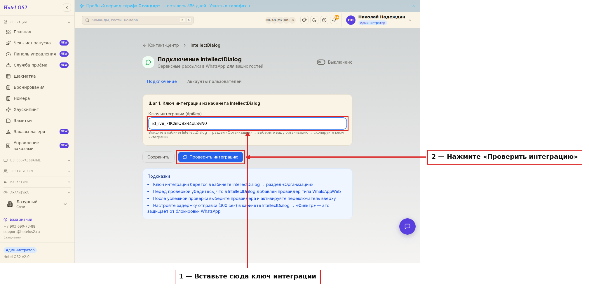Click the НН profile avatar
589x291 pixels.
(x=351, y=20)
